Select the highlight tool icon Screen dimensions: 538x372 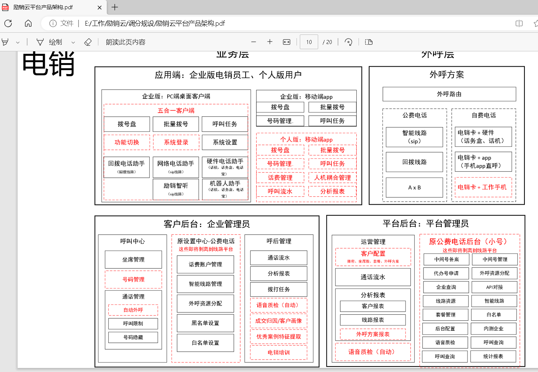click(x=5, y=42)
